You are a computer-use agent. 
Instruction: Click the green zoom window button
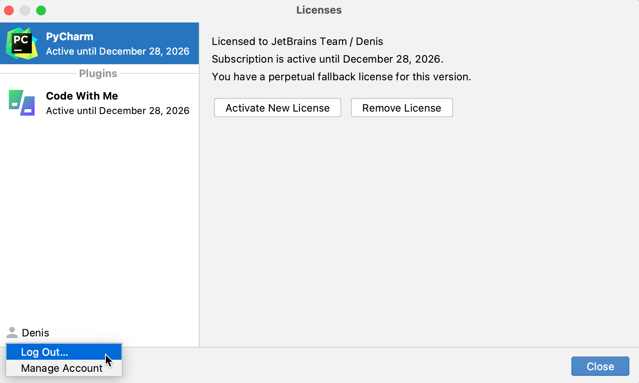coord(41,10)
